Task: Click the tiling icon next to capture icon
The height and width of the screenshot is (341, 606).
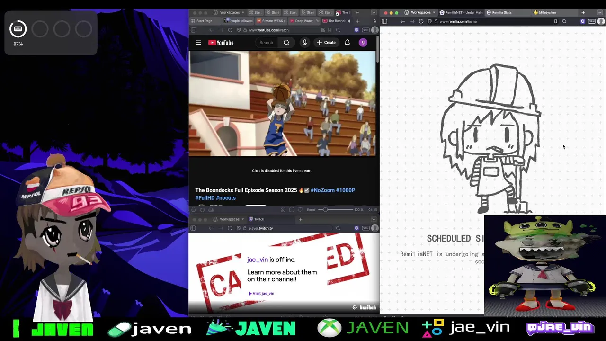Action: point(292,210)
